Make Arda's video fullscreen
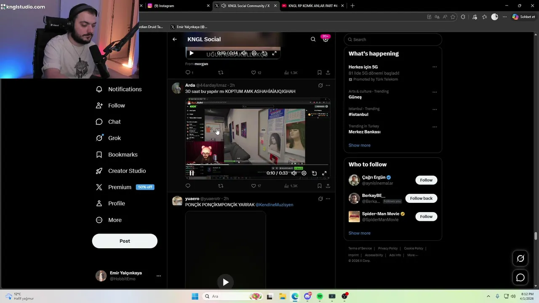This screenshot has width=539, height=303. pos(324,173)
